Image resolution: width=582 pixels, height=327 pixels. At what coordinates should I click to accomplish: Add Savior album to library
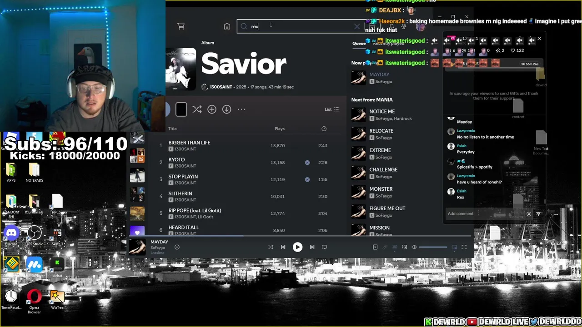(x=212, y=109)
